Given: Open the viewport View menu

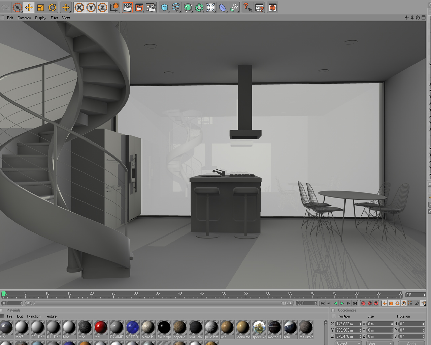Looking at the screenshot, I should tap(66, 18).
